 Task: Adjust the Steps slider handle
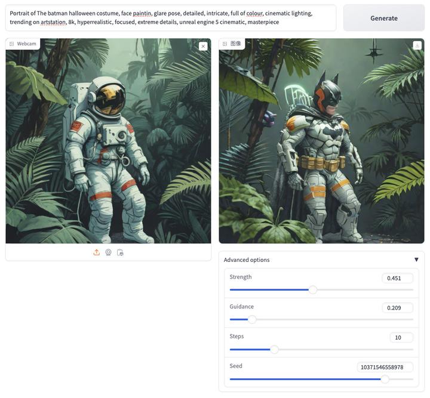(x=274, y=349)
